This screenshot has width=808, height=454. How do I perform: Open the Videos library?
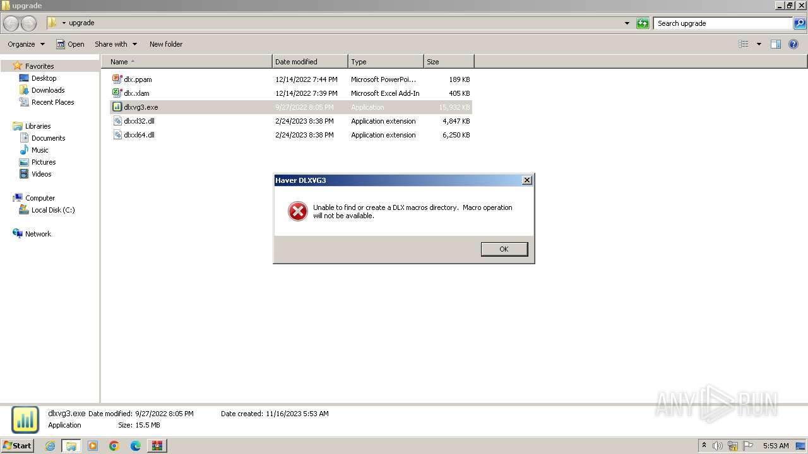coord(41,174)
